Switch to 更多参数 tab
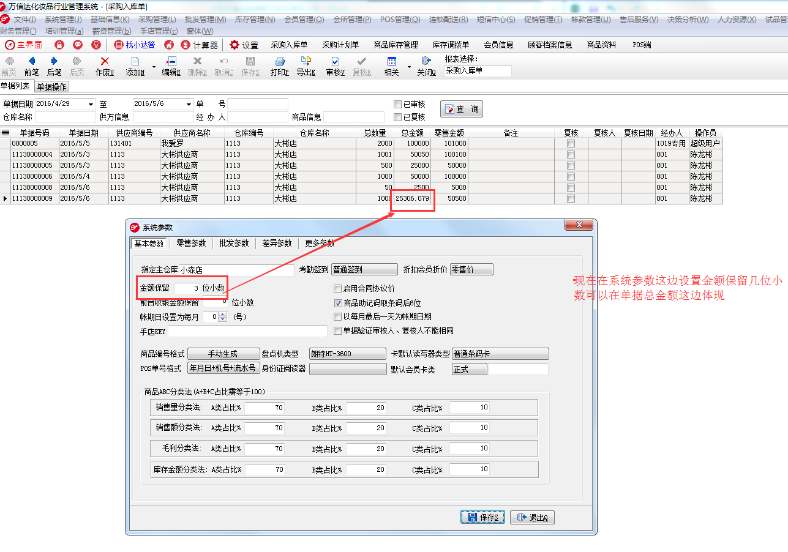The width and height of the screenshot is (788, 552). coord(320,243)
